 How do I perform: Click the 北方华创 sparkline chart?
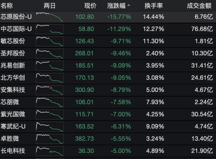click(x=50, y=78)
